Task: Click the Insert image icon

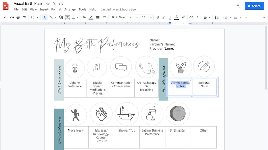Action: pyautogui.click(x=74, y=17)
